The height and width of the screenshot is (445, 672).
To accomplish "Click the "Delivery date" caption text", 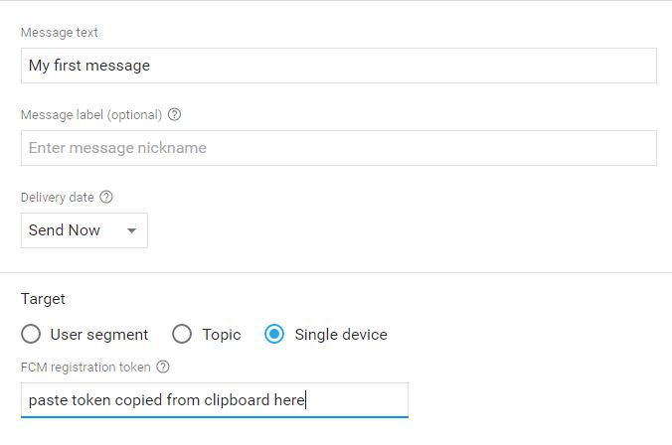I will (58, 197).
